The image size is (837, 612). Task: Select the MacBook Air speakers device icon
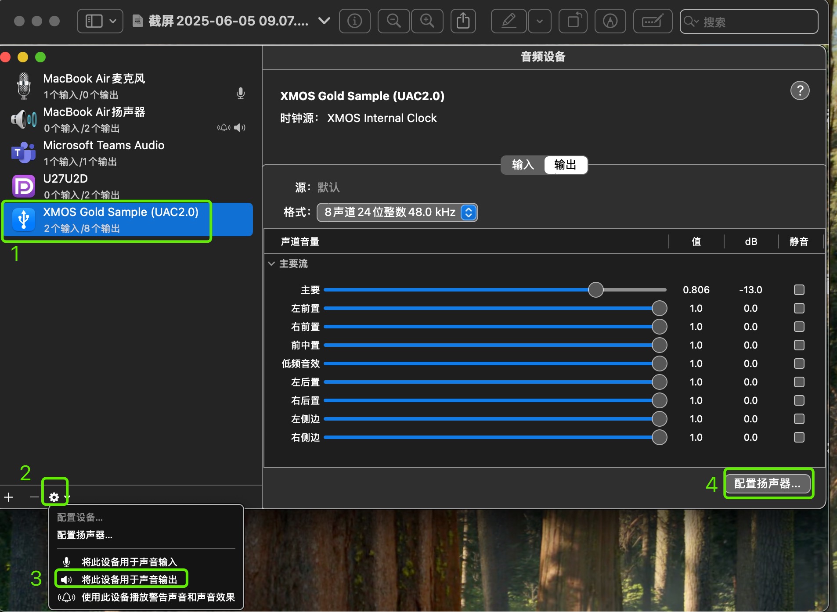pyautogui.click(x=24, y=119)
